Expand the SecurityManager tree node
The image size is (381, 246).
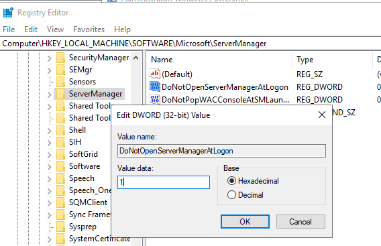tap(50, 58)
